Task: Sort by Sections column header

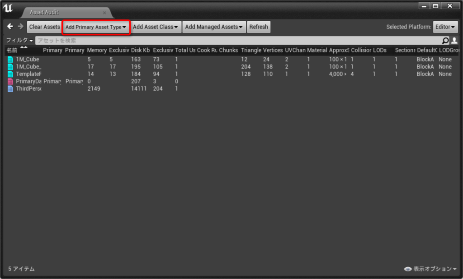Action: point(405,50)
